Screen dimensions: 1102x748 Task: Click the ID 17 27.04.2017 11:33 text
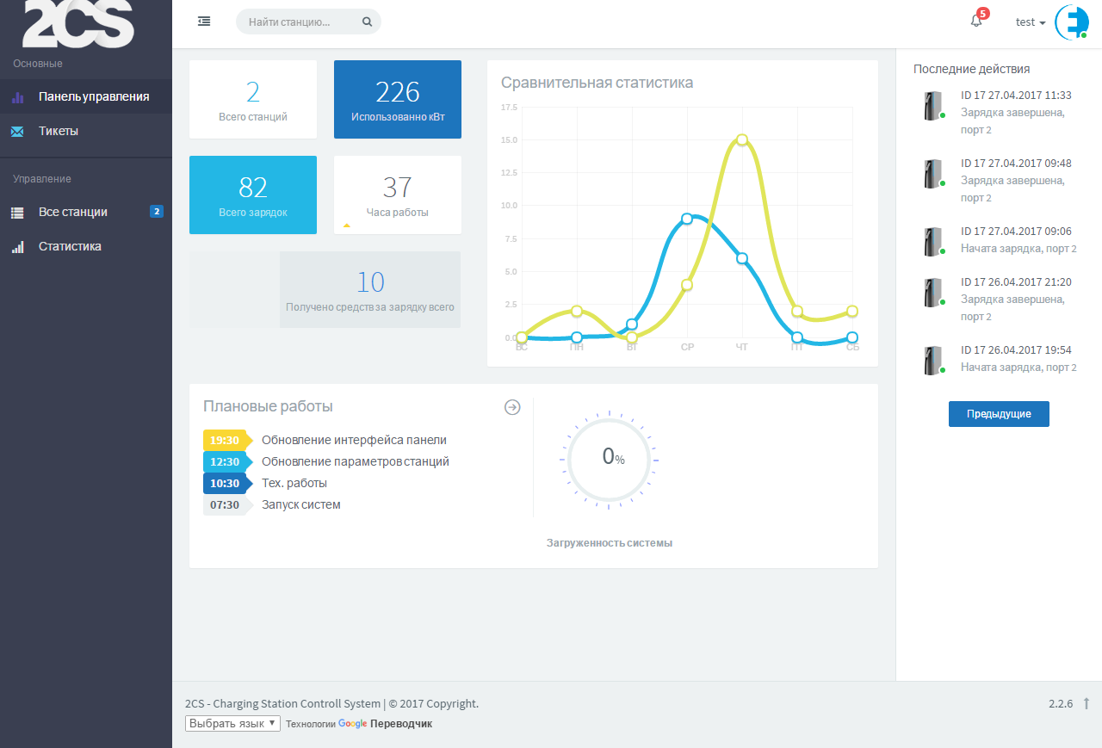[1016, 96]
